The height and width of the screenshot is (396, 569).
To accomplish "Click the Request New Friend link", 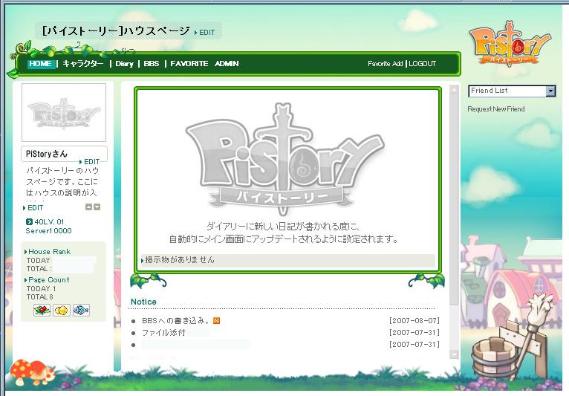I will point(495,109).
